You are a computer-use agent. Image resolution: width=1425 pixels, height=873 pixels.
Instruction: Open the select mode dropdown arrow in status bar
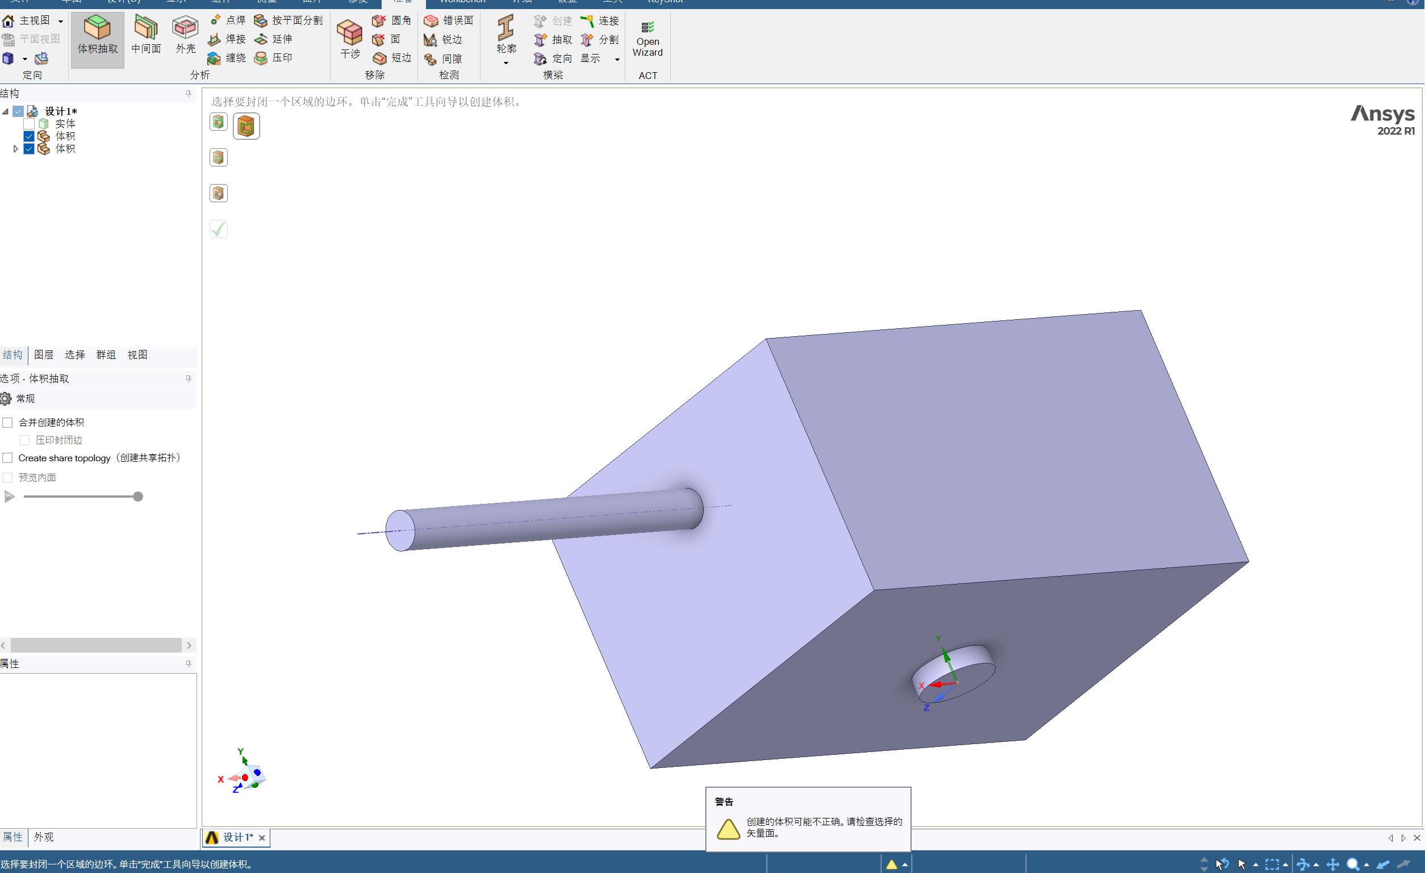1256,865
